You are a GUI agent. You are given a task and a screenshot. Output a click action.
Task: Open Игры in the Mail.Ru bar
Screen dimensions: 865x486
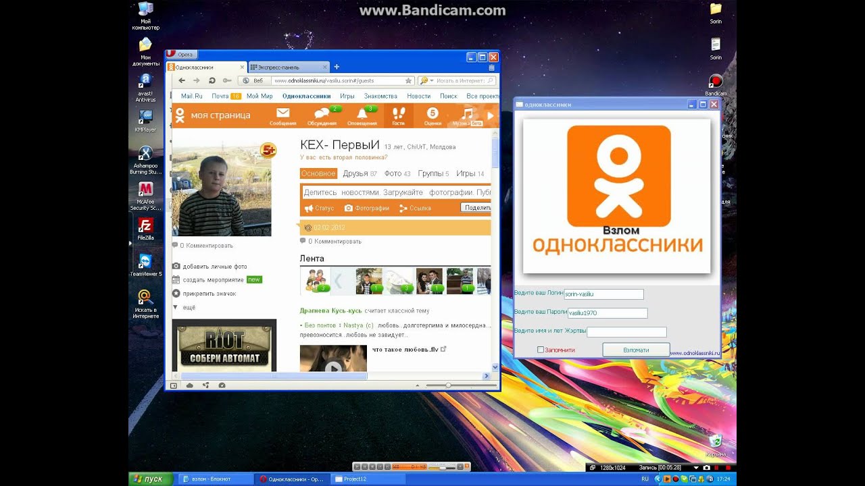coord(347,96)
